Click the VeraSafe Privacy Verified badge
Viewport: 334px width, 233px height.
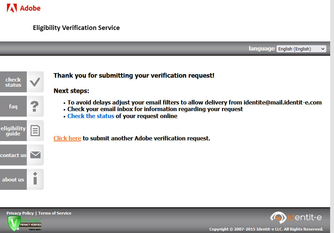click(24, 224)
